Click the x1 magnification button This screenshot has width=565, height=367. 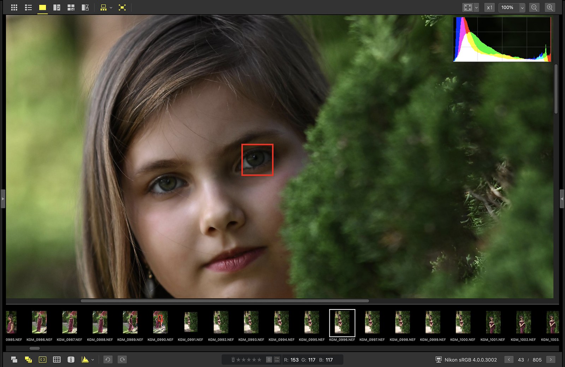click(x=489, y=7)
